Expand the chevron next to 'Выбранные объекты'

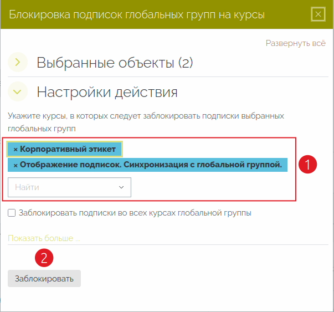pos(18,63)
